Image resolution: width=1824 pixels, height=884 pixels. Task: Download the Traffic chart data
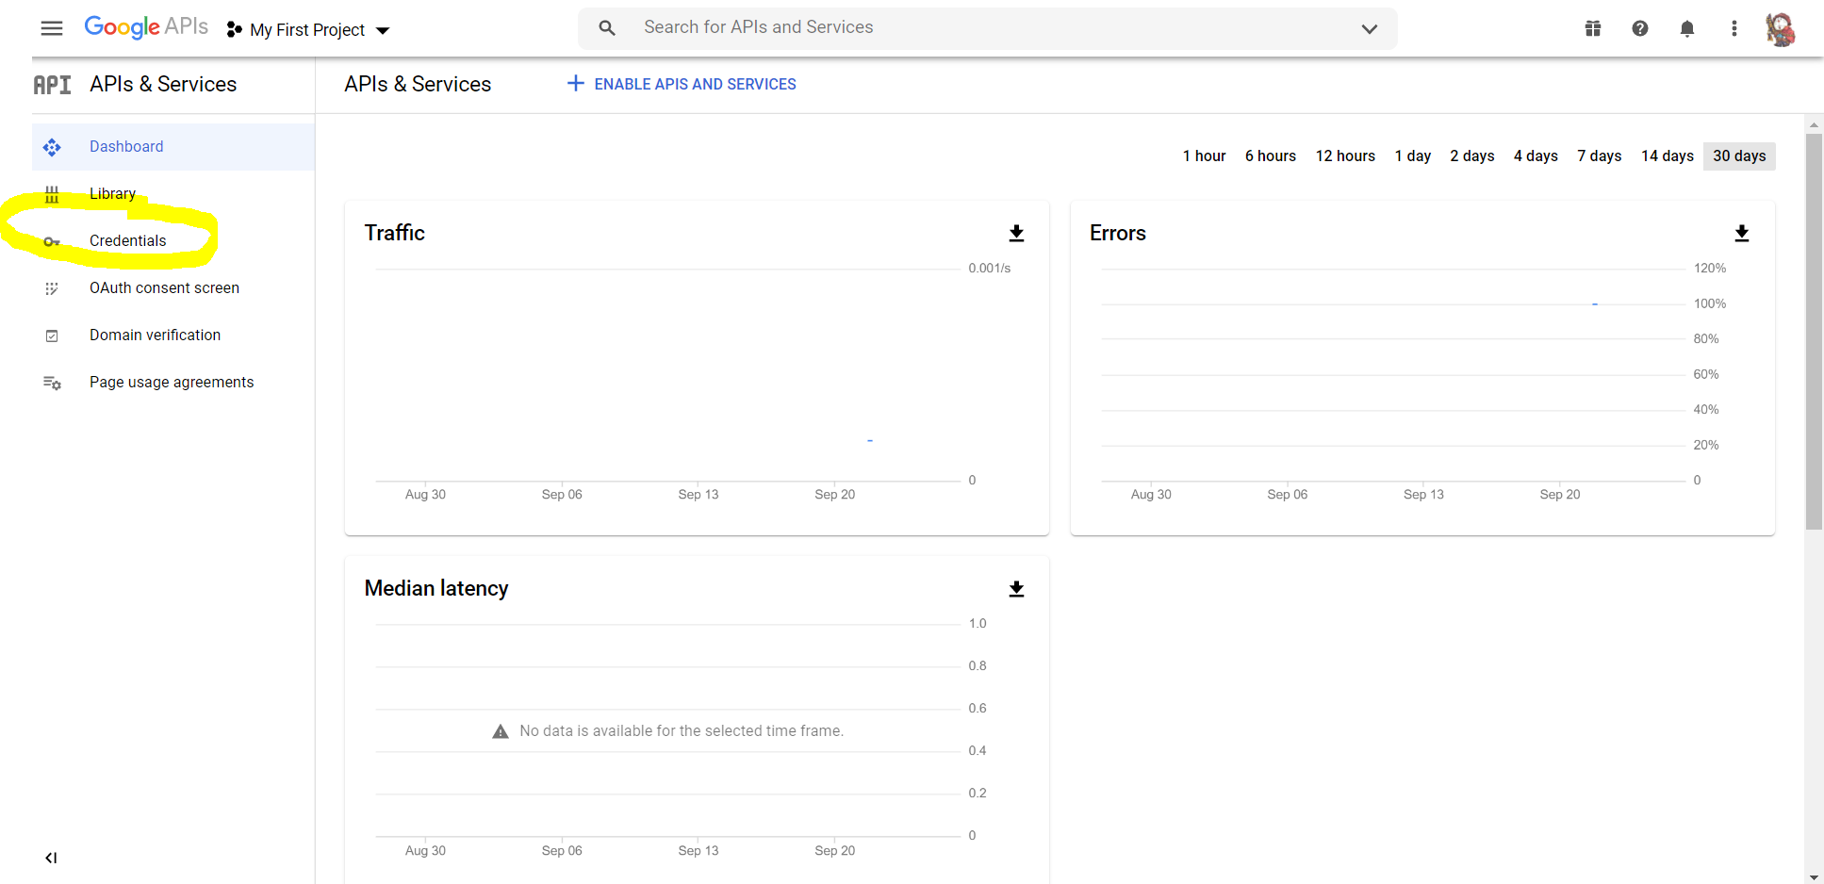[1016, 233]
